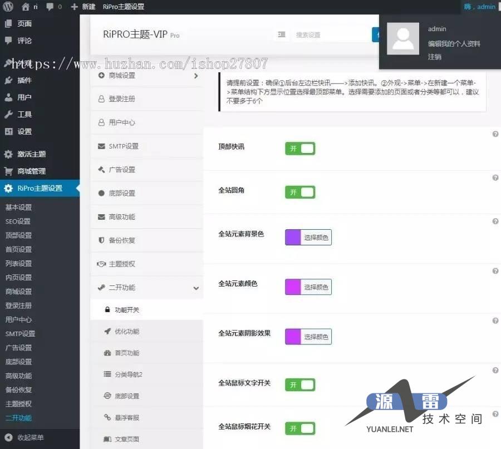Open 用户中心 in the settings panel
This screenshot has width=501, height=449.
pos(146,122)
